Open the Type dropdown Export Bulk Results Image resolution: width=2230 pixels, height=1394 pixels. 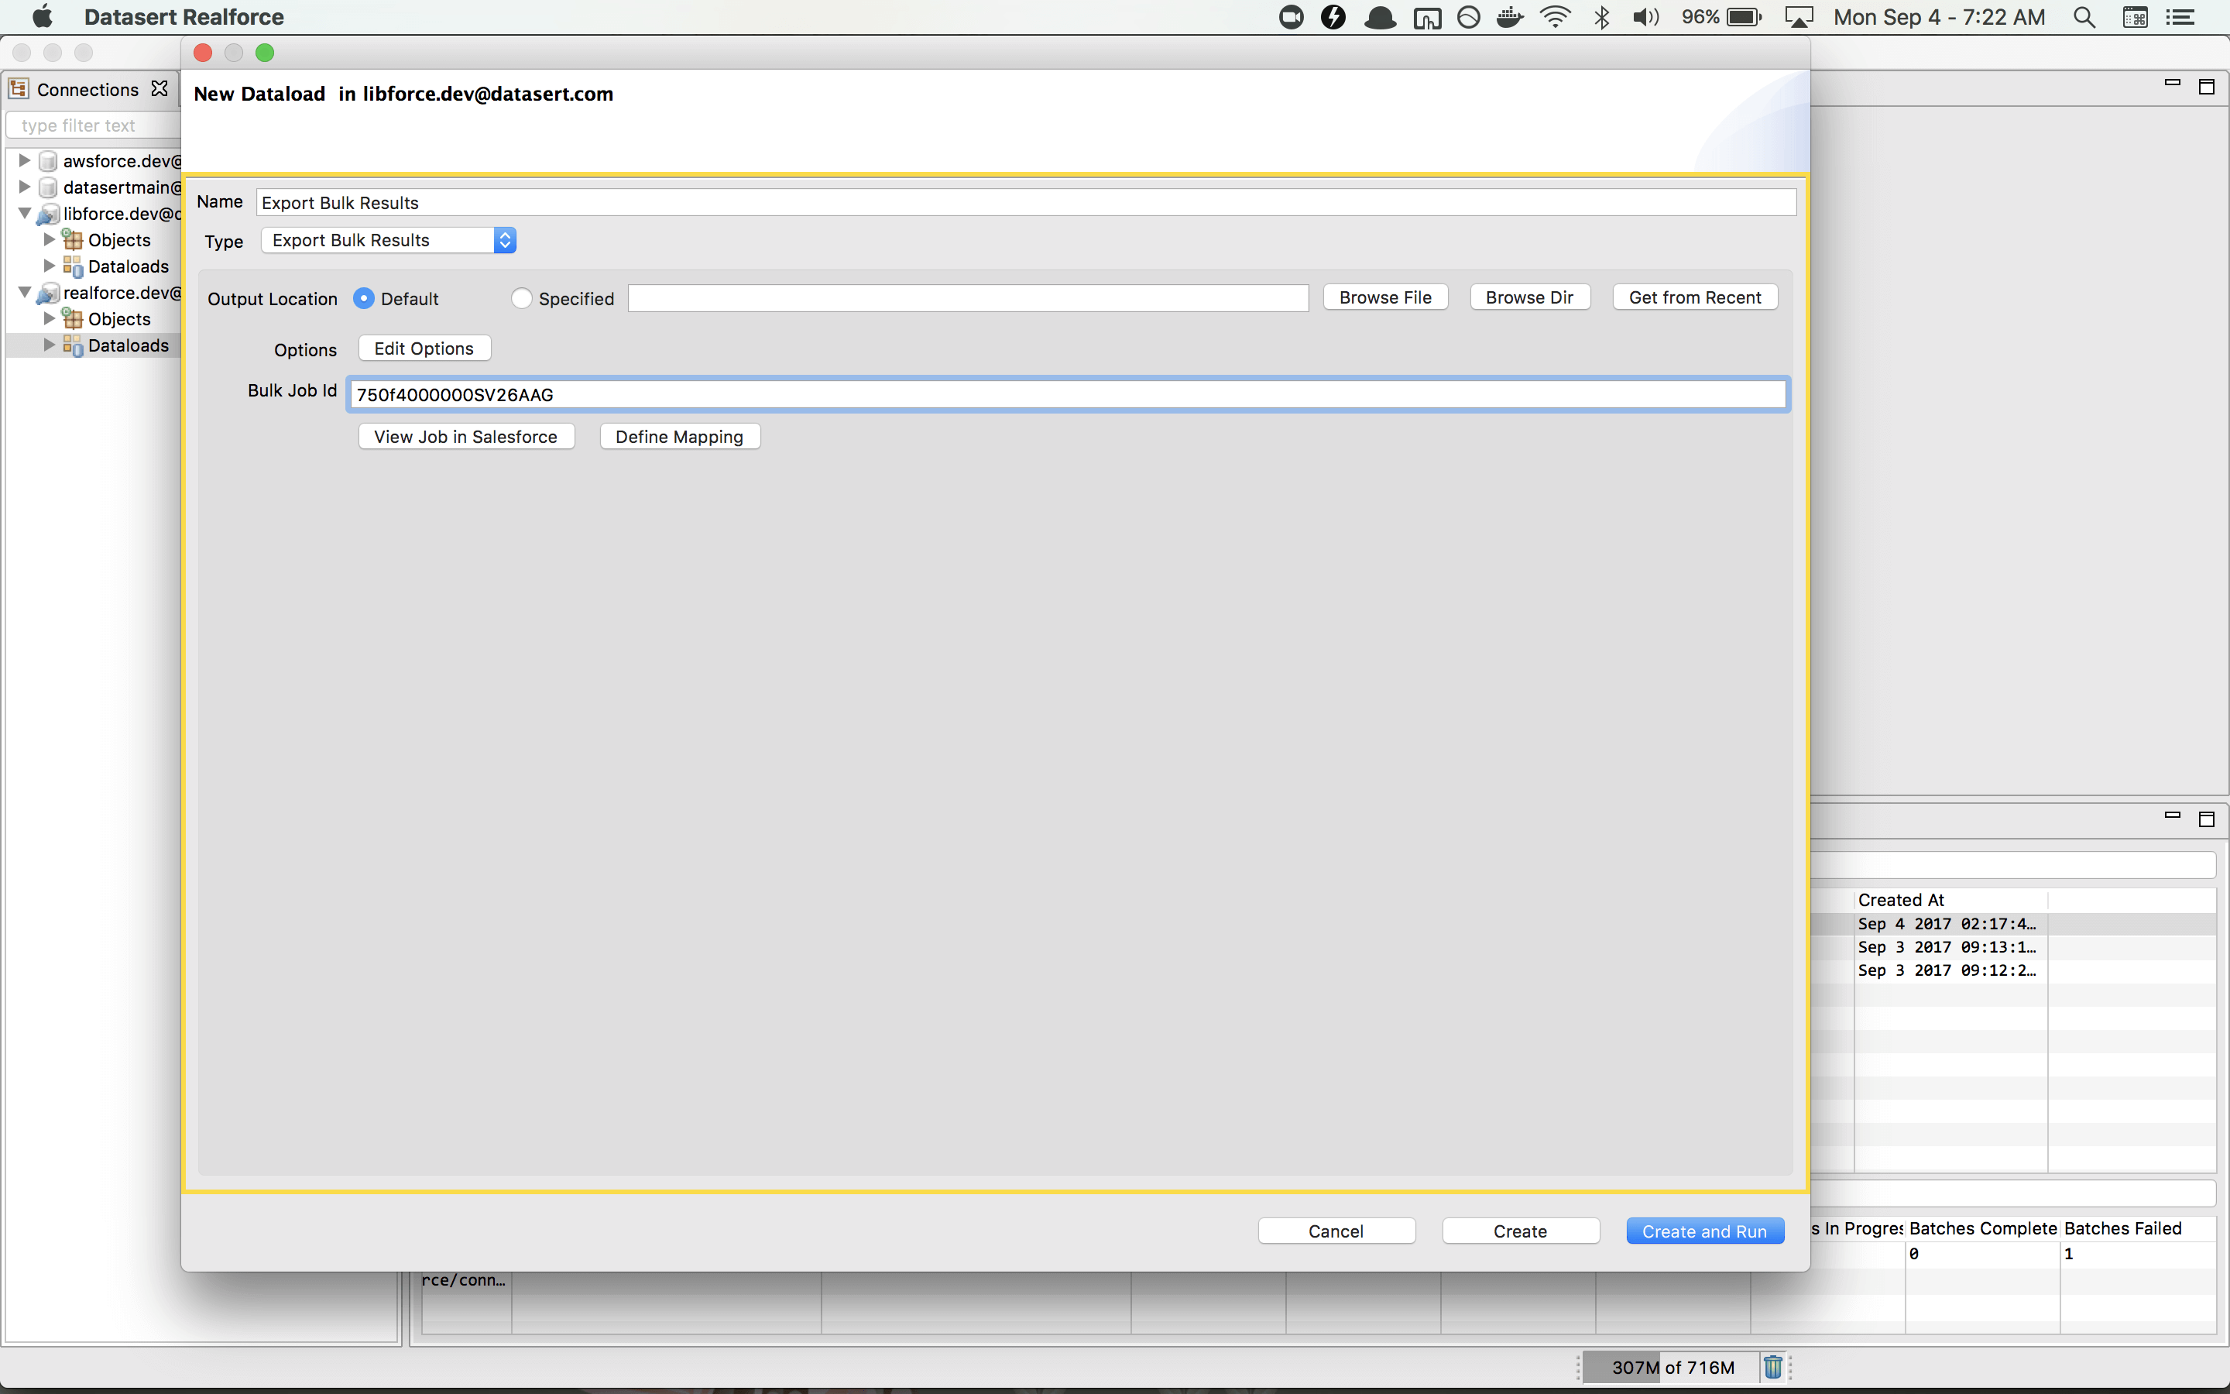point(388,241)
